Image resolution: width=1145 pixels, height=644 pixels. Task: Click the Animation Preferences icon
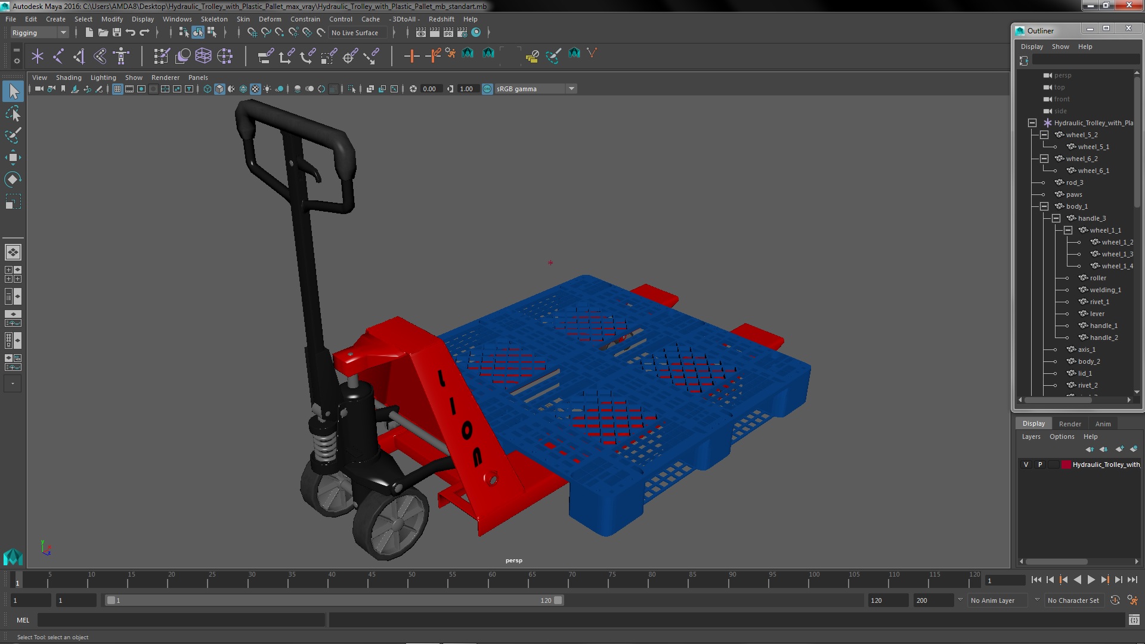1132,600
